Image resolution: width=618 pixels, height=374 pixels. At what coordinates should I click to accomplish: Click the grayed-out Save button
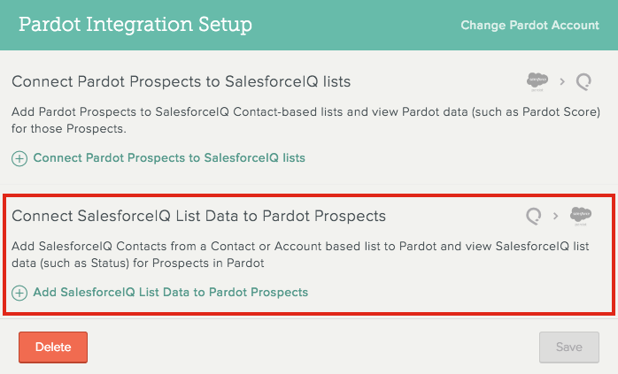tap(569, 347)
